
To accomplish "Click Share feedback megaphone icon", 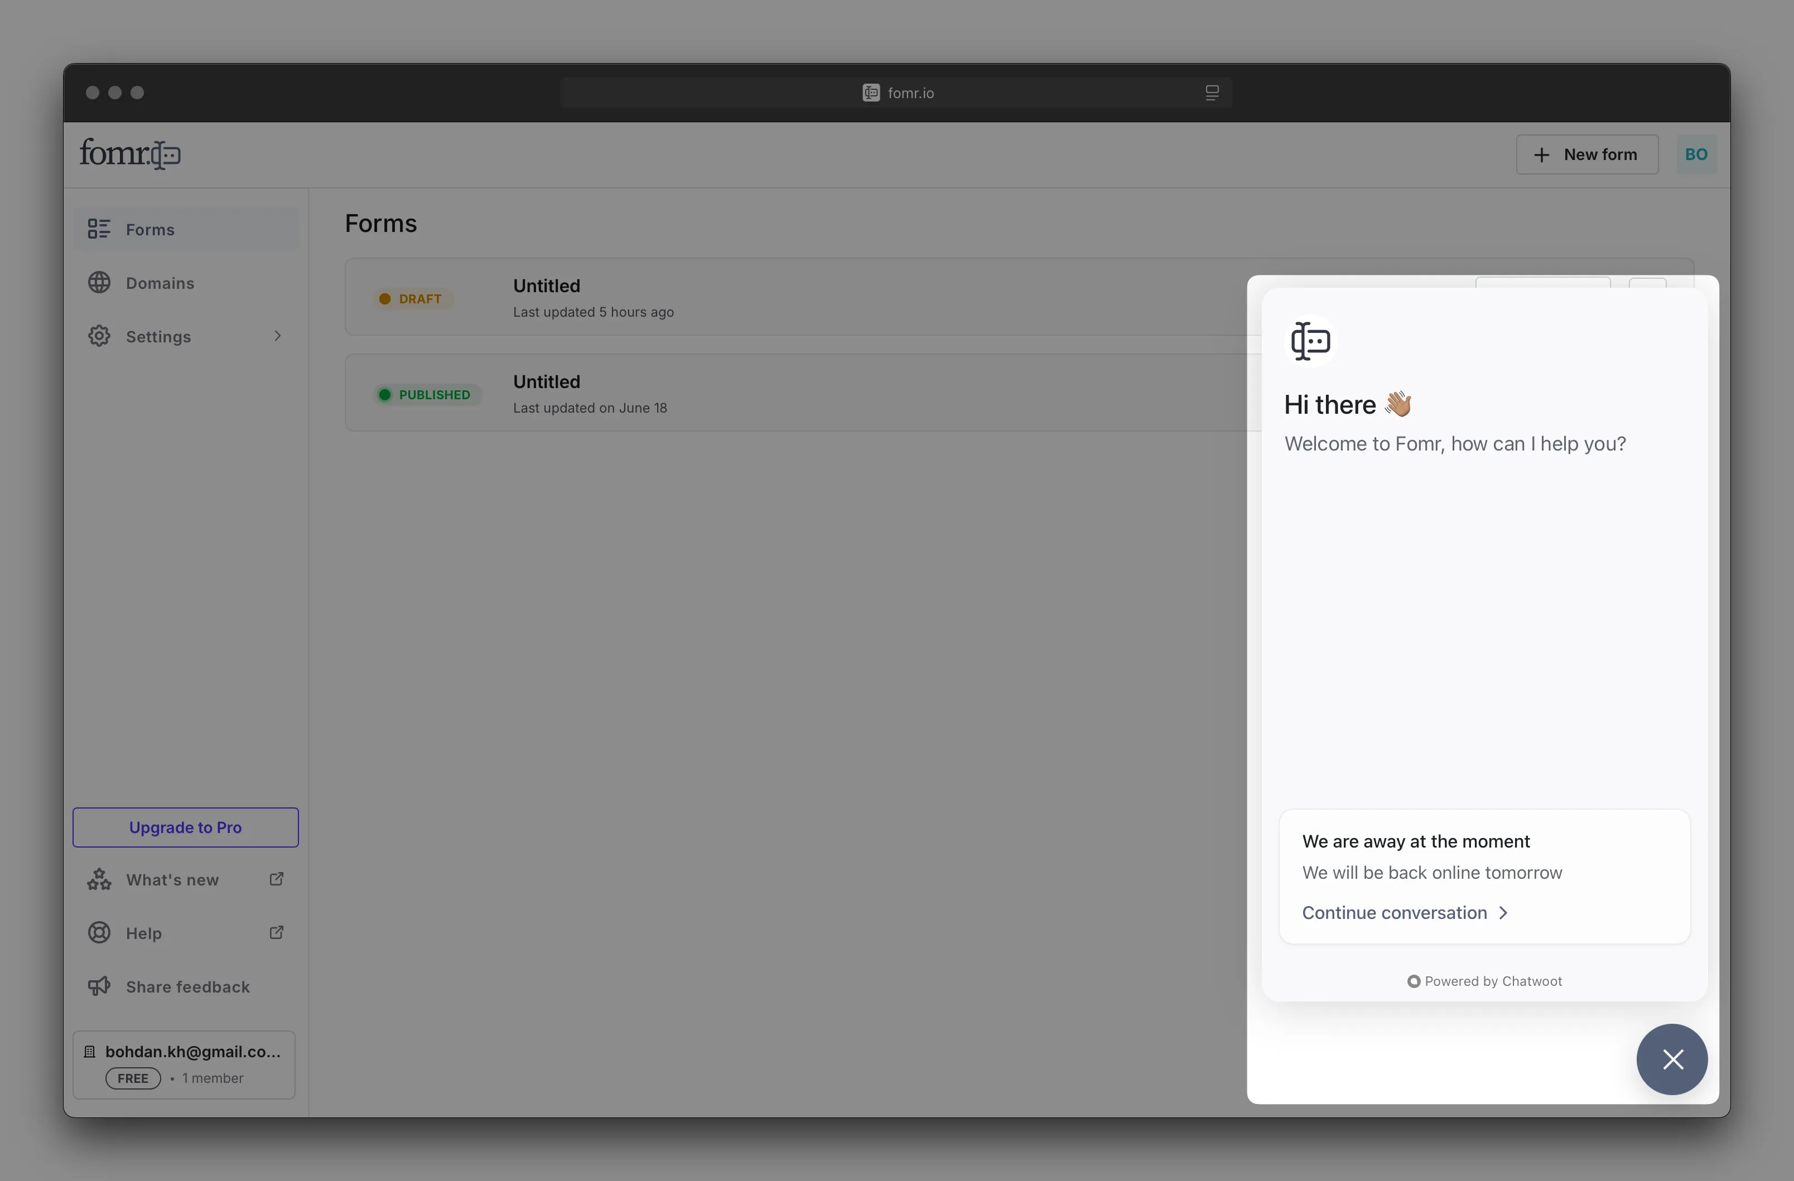I will tap(99, 986).
